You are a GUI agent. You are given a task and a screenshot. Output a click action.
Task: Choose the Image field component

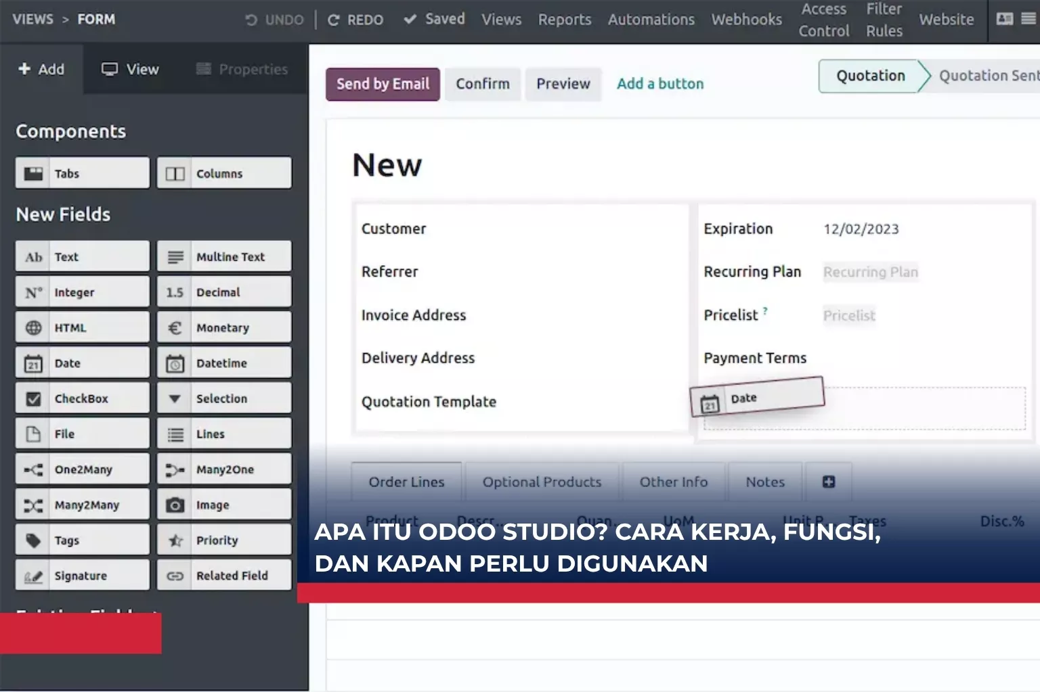224,505
